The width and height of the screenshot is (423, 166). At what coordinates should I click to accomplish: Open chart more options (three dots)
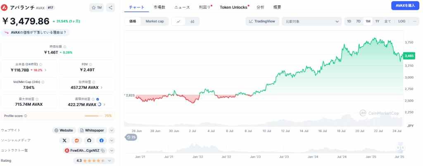(415, 21)
